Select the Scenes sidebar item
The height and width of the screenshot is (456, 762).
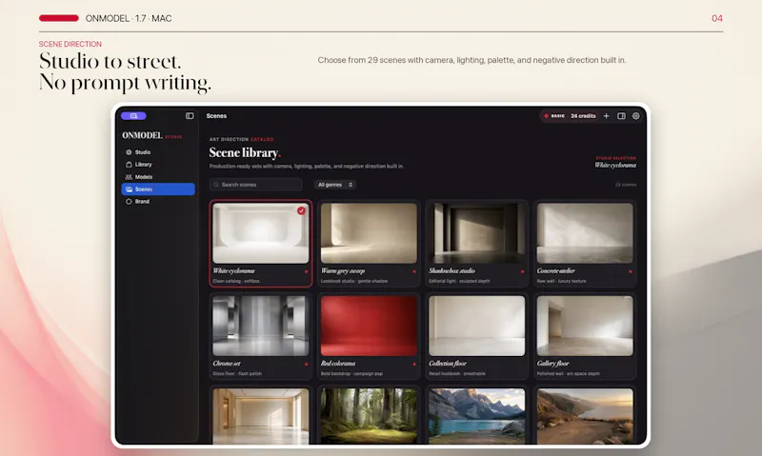coord(158,189)
